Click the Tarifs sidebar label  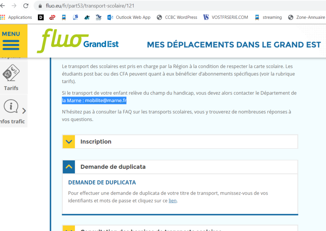11,88
